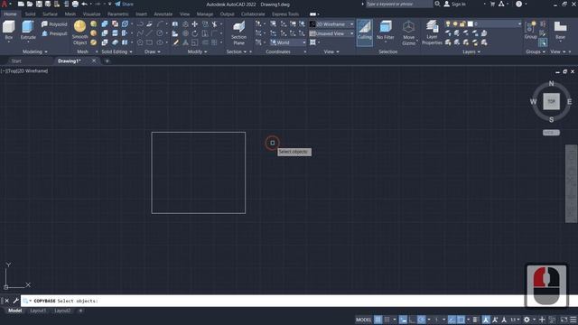Toggle Ortho mode in status bar
578x325 pixels.
tap(412, 320)
